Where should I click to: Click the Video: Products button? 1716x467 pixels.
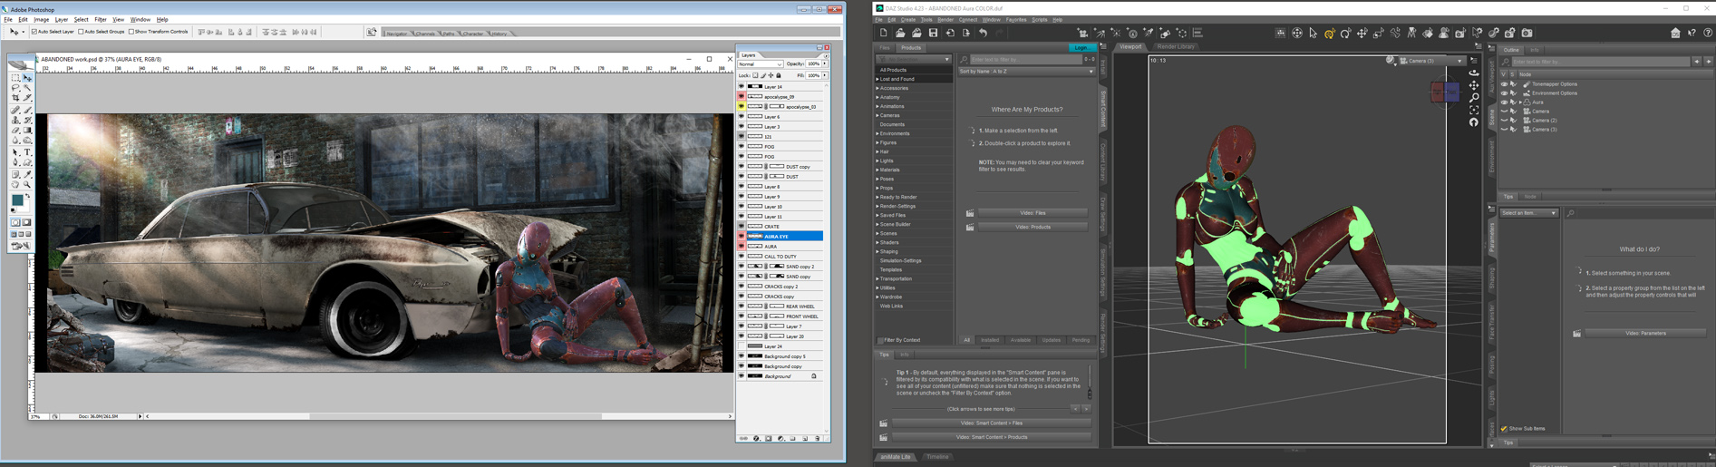(x=1033, y=227)
